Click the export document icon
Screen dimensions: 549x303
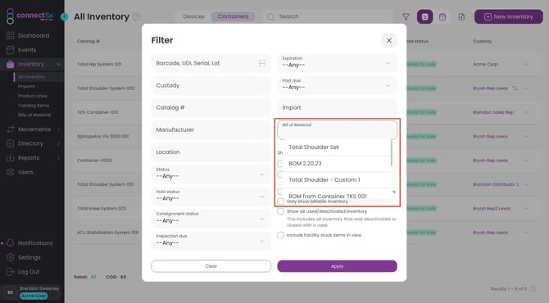point(461,16)
